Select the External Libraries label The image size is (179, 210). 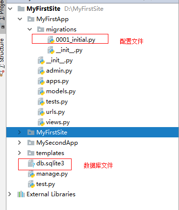(x=51, y=194)
